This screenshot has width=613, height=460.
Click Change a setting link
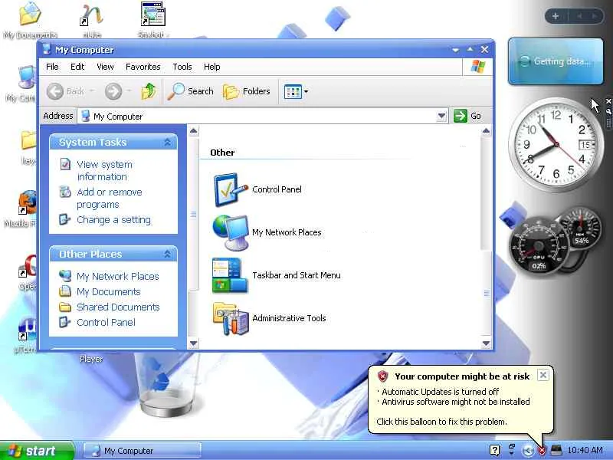(x=113, y=220)
